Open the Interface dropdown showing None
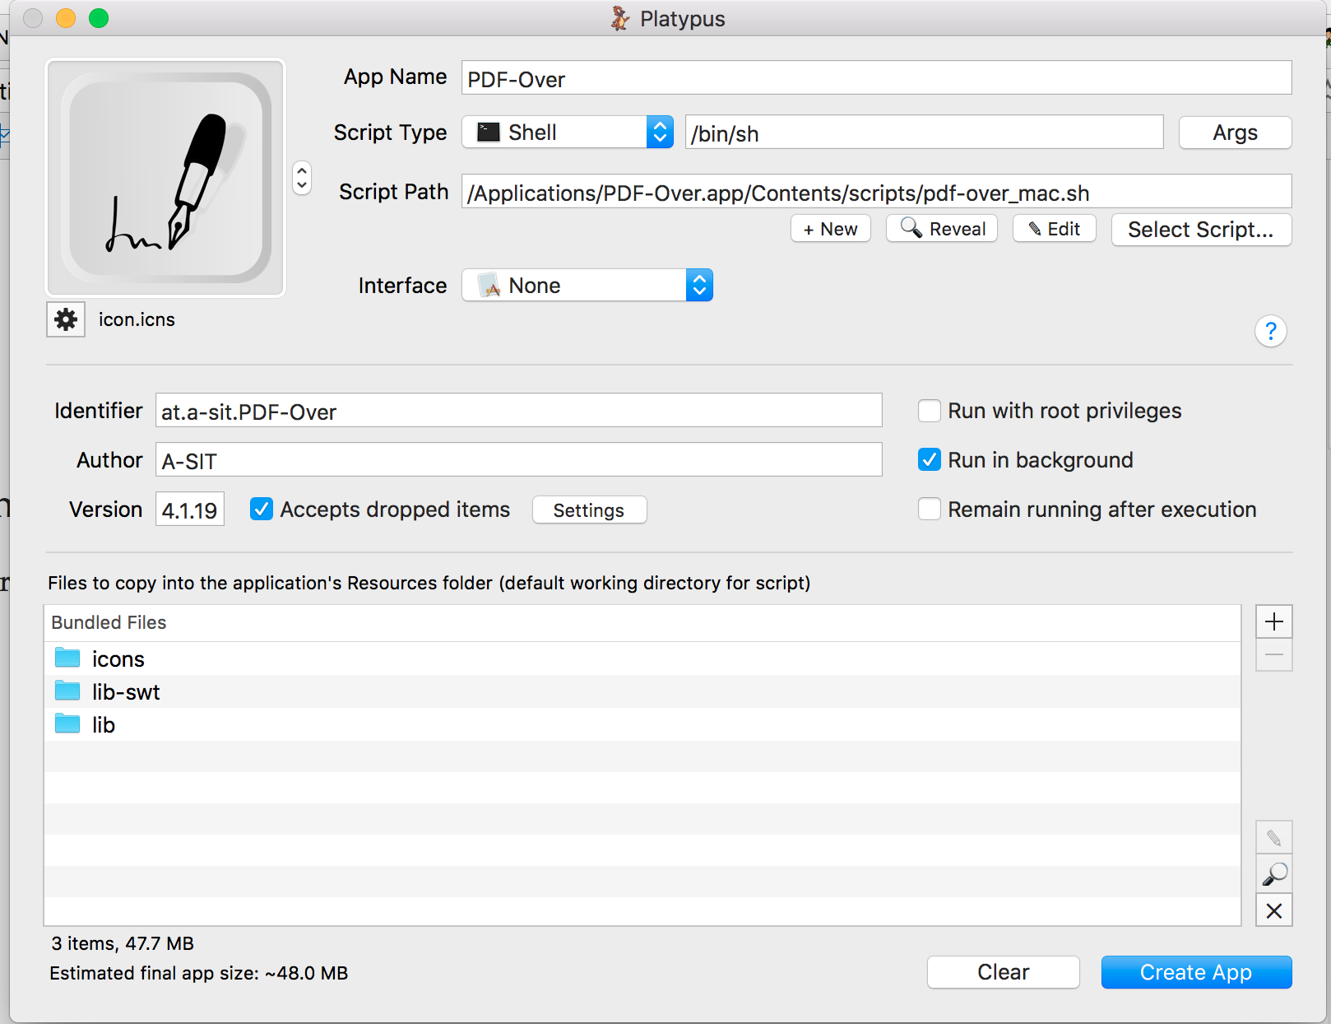1331x1024 pixels. (x=587, y=286)
